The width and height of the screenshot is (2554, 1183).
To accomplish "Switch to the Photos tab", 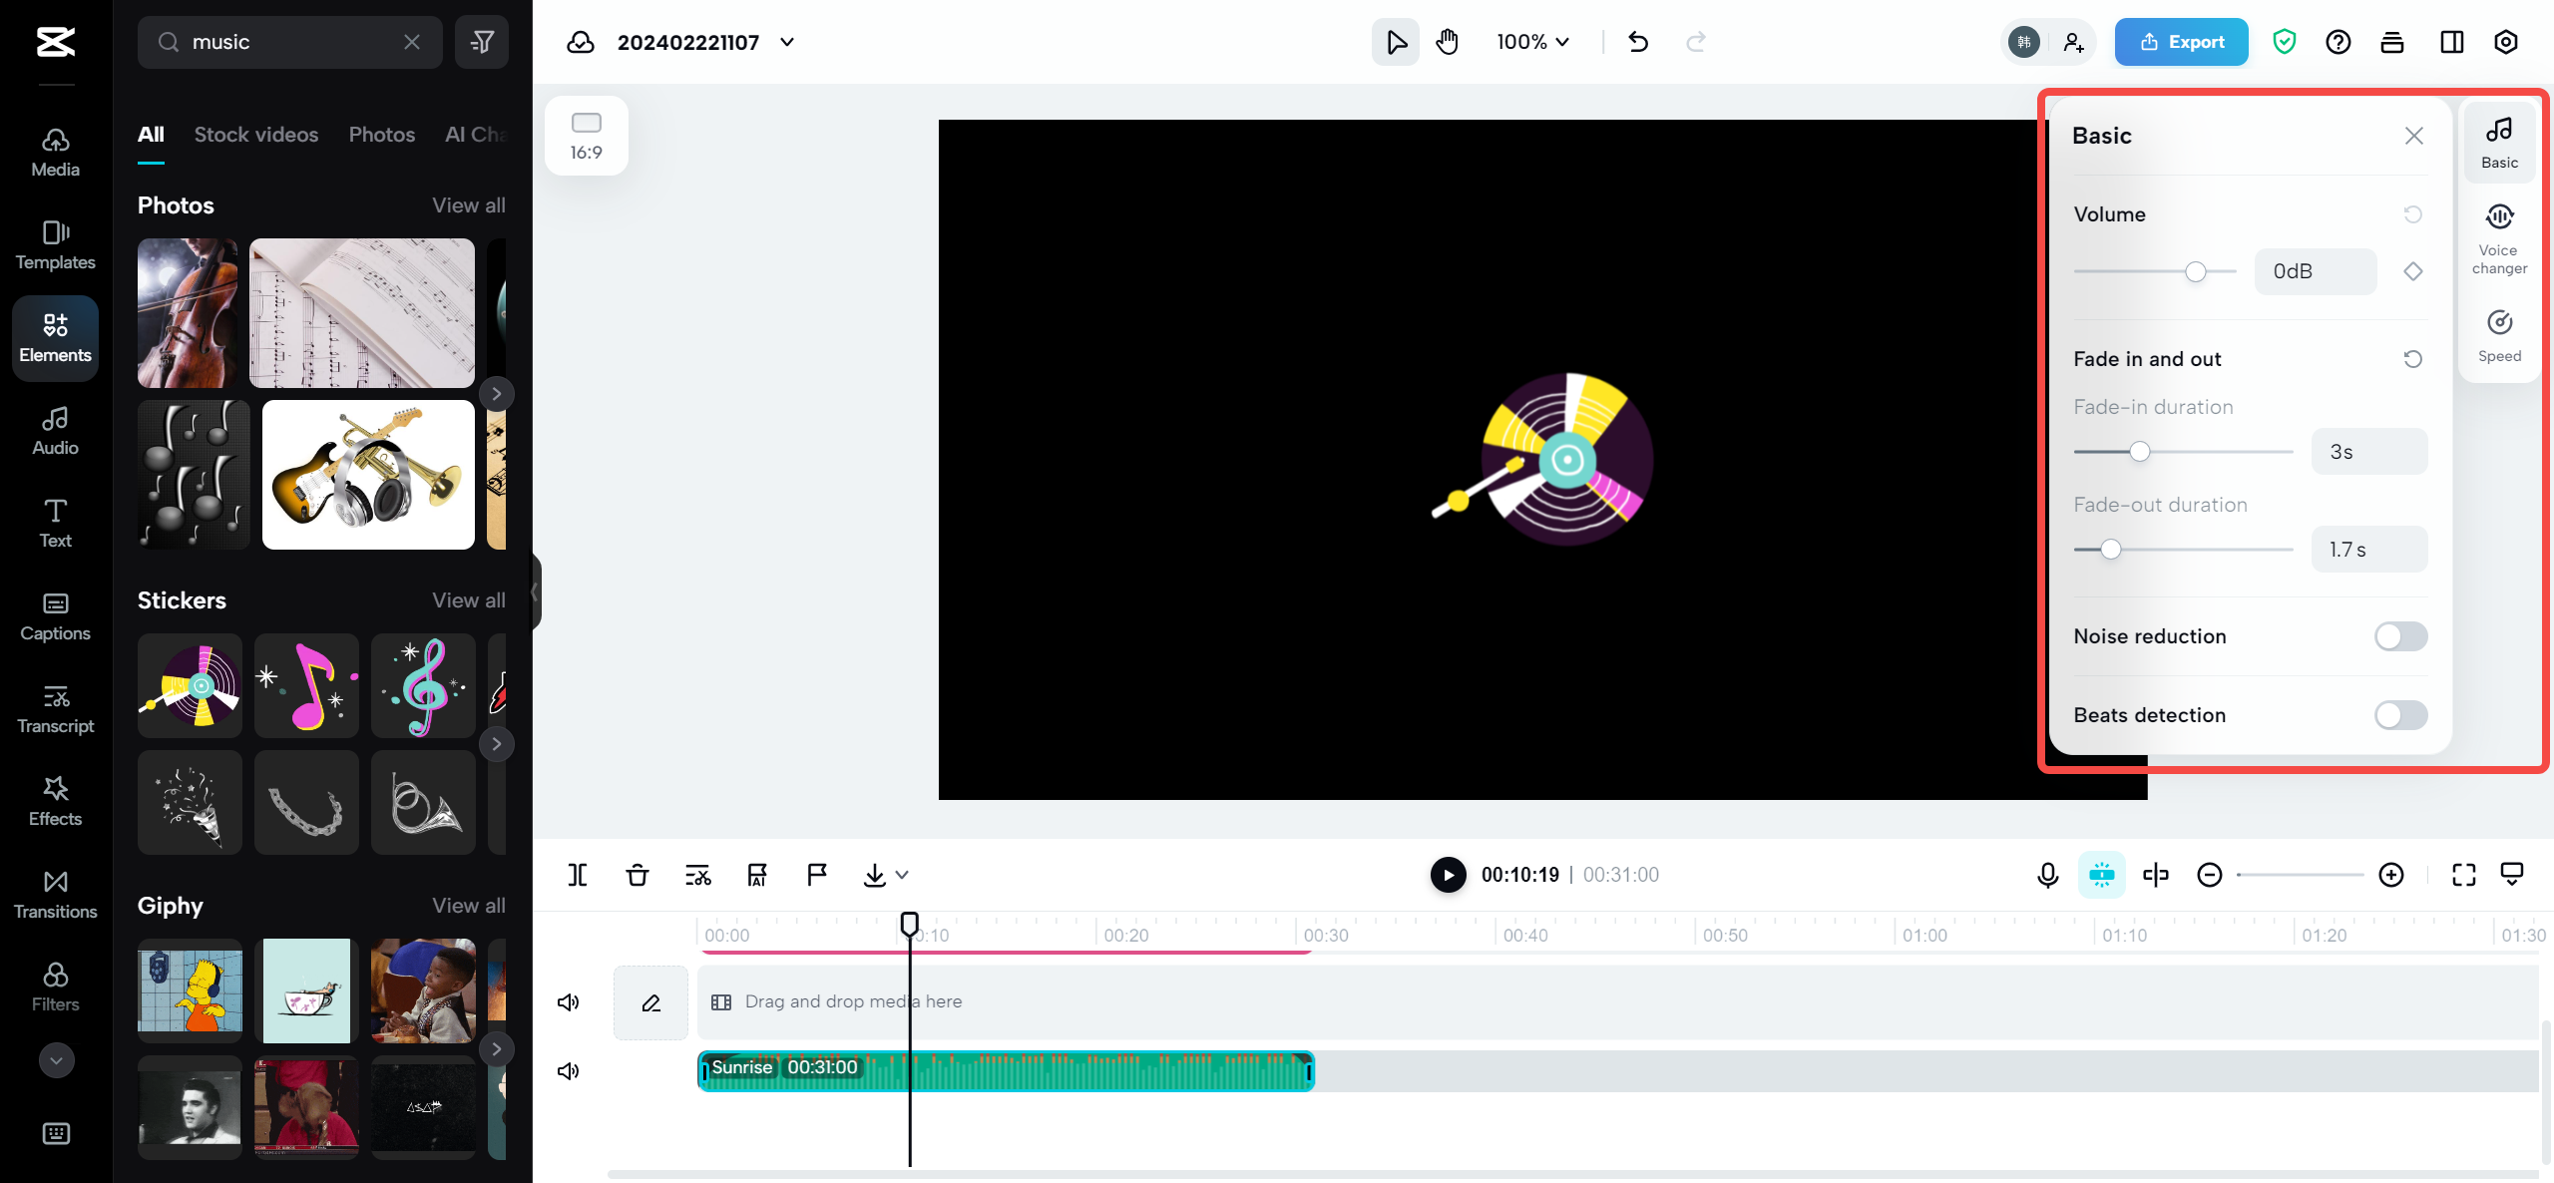I will coord(381,135).
